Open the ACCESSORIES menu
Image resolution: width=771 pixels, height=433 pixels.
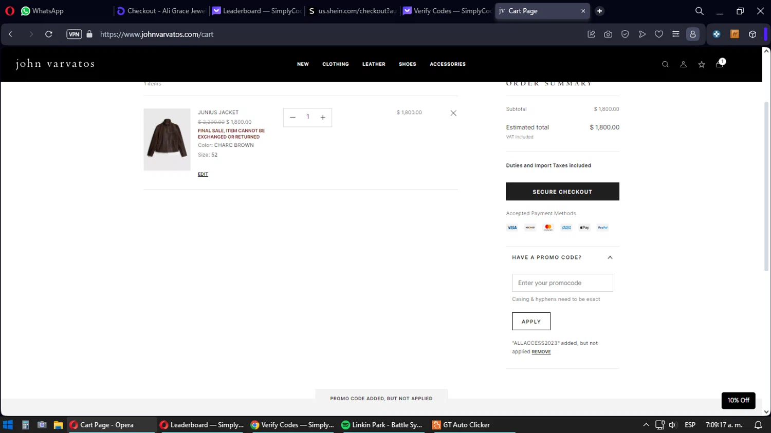click(448, 64)
